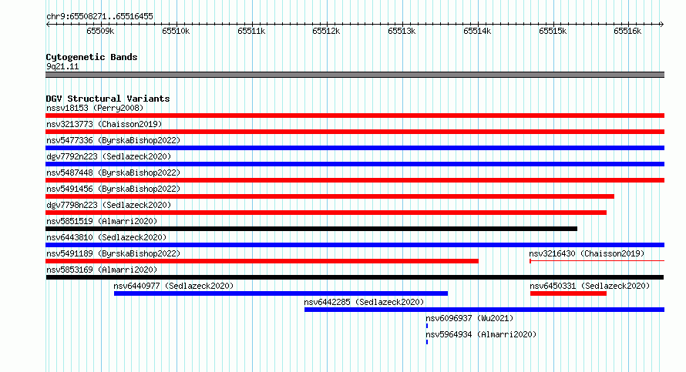Open nsv5851519 (Almarri2020) label
This screenshot has height=372, width=686.
click(102, 221)
